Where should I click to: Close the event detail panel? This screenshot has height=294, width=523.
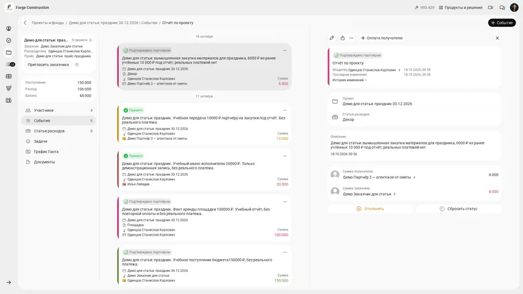[497, 38]
